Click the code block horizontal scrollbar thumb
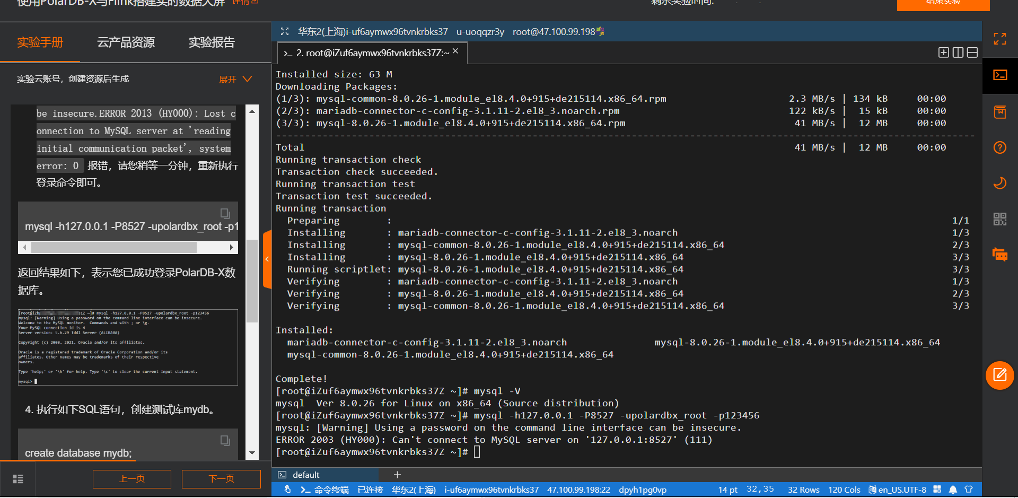This screenshot has width=1018, height=498. pyautogui.click(x=114, y=247)
